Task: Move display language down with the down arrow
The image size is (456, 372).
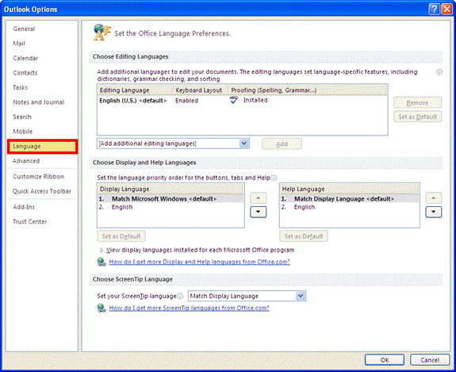Action: (x=259, y=212)
